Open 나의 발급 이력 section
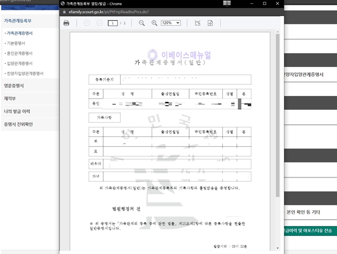This screenshot has height=254, width=337. [x=17, y=111]
